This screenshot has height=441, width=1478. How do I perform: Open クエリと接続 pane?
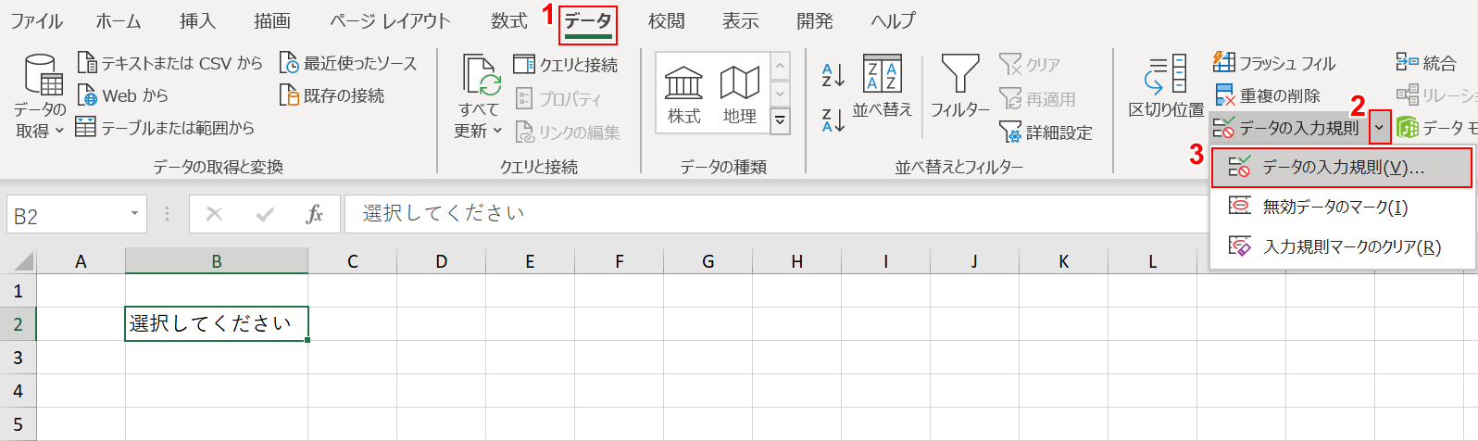click(566, 65)
